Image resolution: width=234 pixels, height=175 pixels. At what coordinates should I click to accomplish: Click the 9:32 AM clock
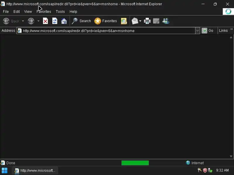[222, 170]
